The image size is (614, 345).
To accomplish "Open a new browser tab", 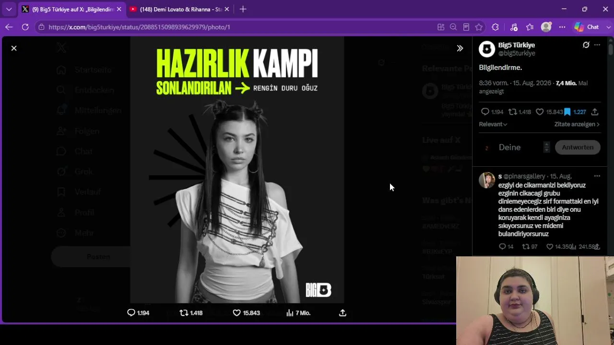I will (x=243, y=9).
